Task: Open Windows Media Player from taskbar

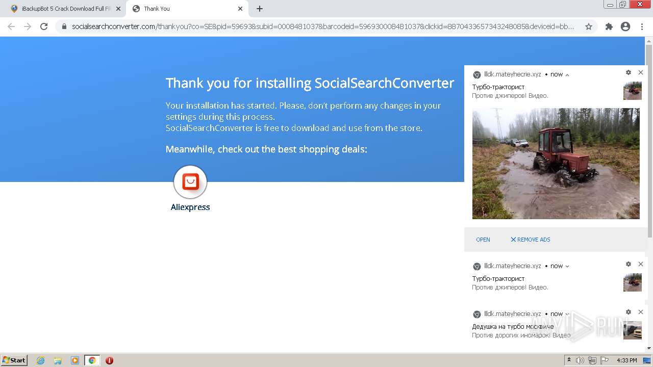Action: pos(75,360)
